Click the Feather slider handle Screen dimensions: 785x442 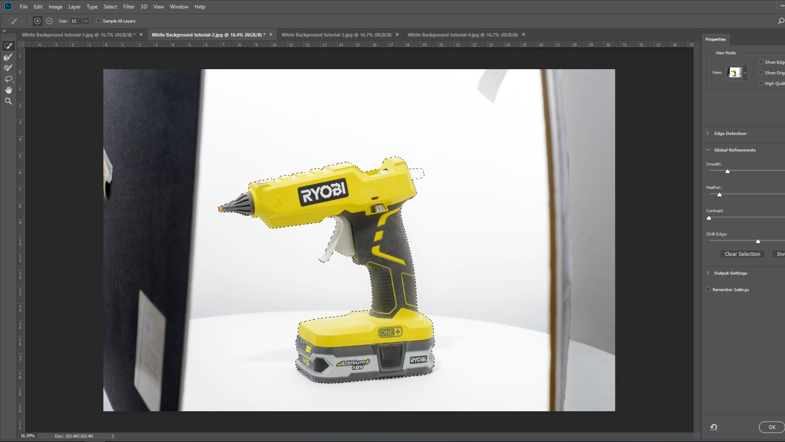(x=720, y=195)
